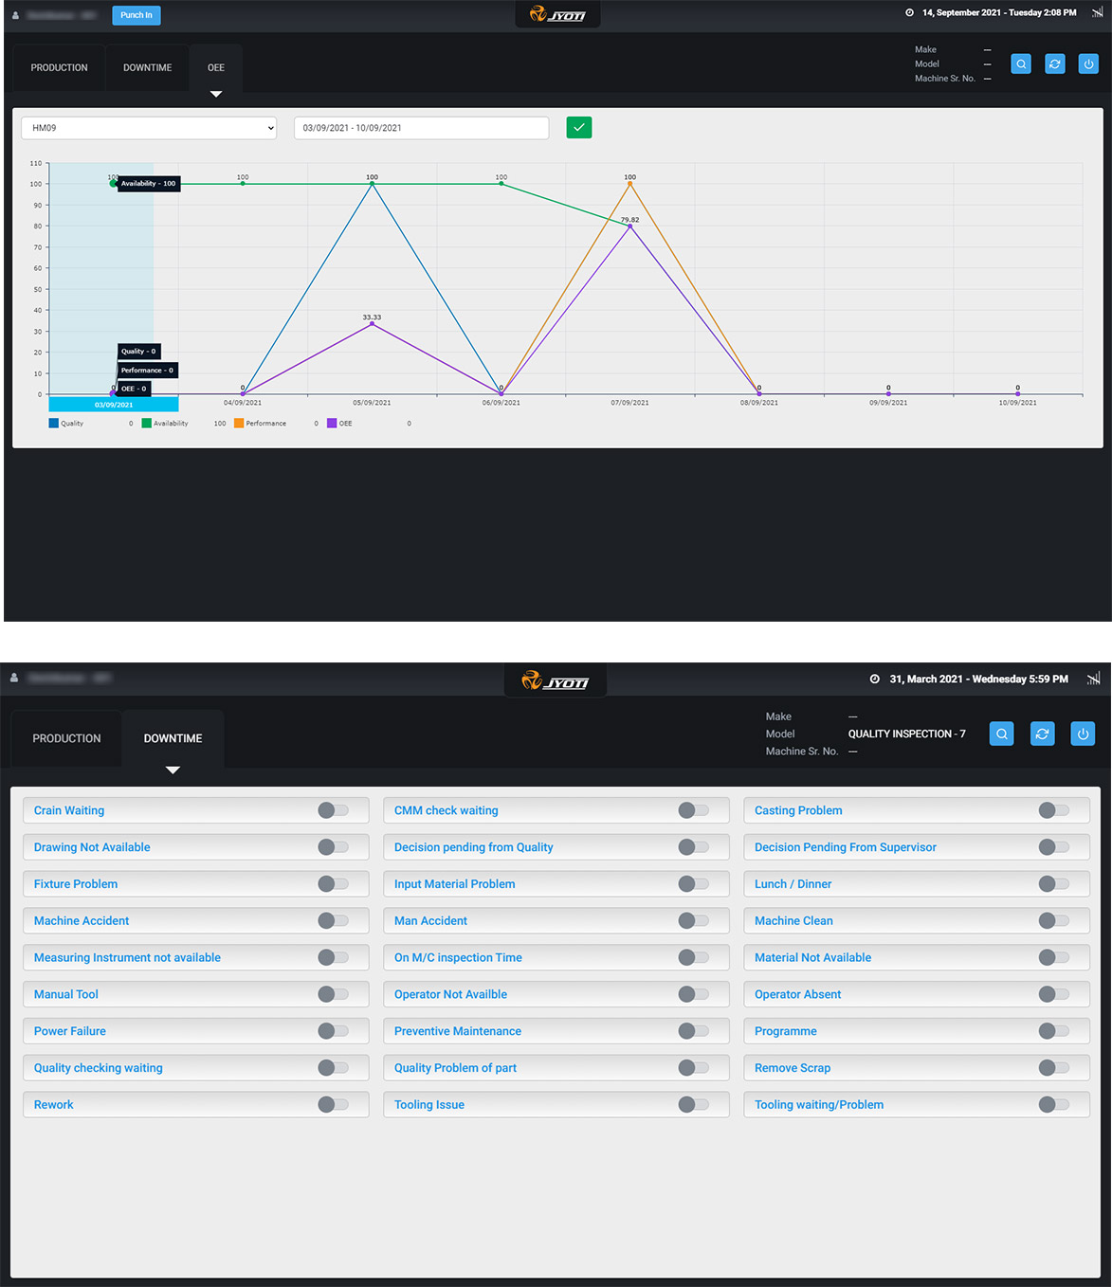Turn on the Lunch / Dinner switch
Viewport: 1112px width, 1287px height.
[x=1053, y=884]
